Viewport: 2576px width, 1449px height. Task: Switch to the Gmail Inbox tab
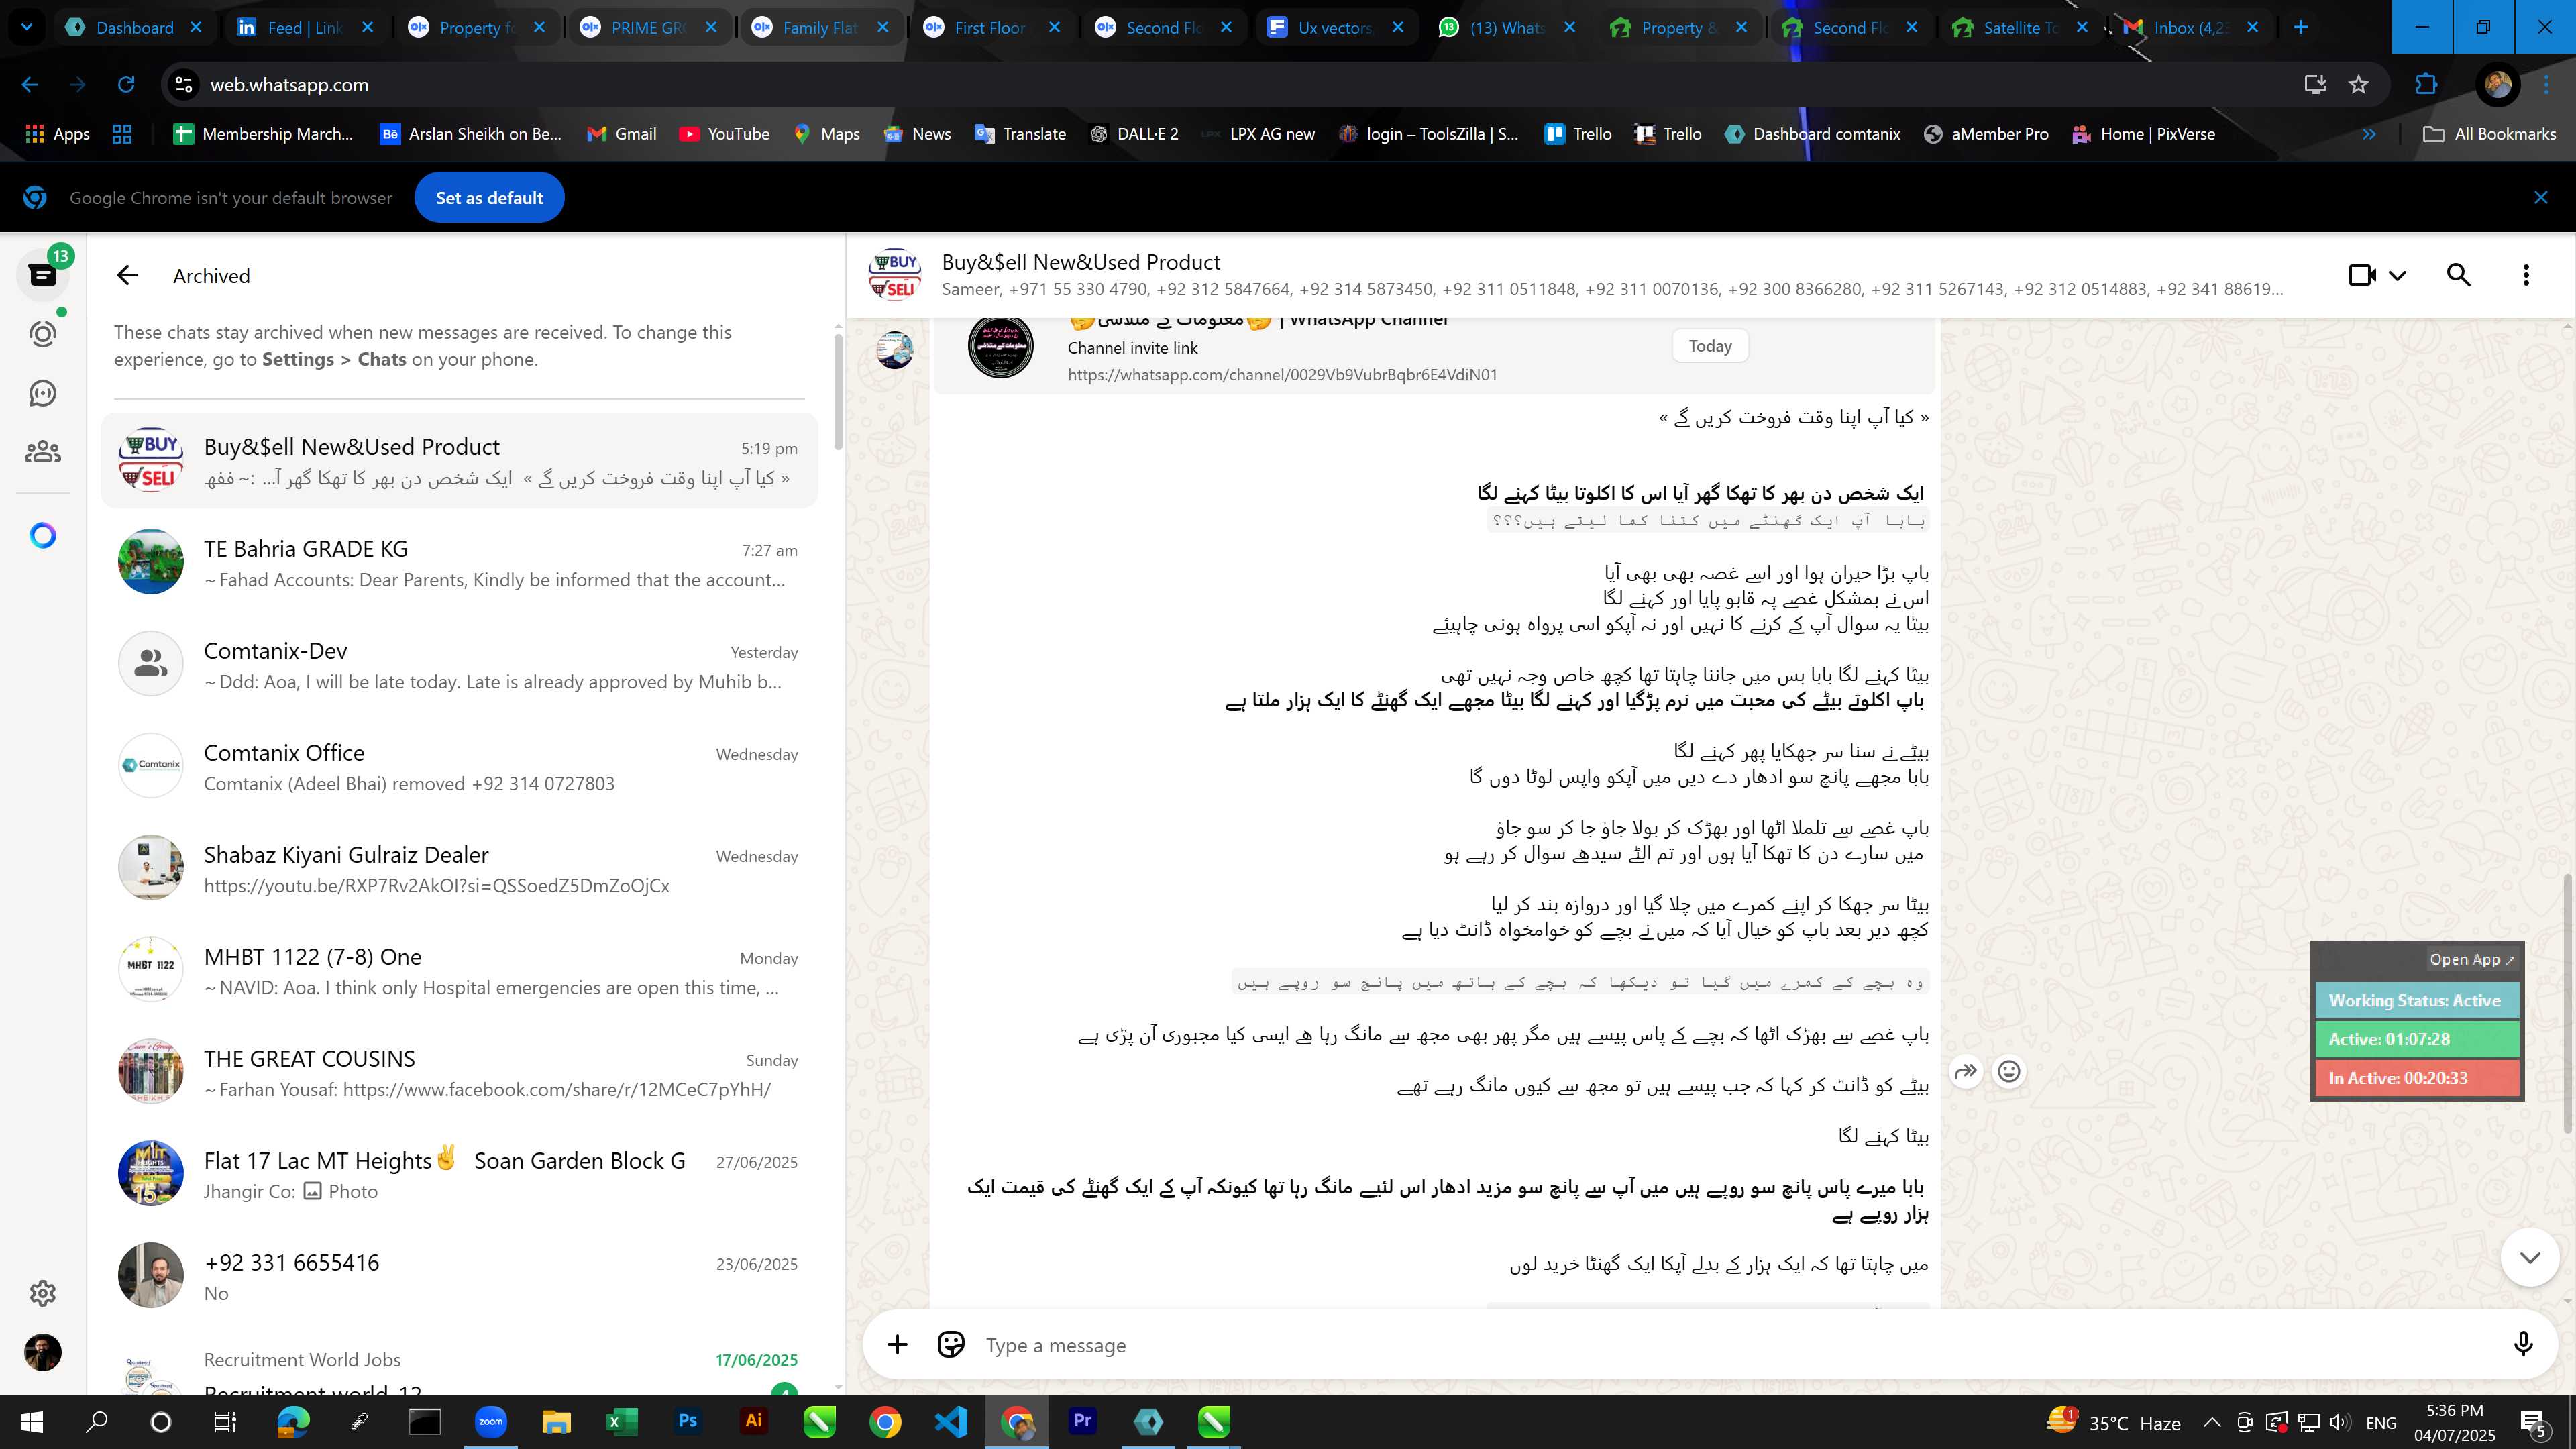pos(2190,27)
